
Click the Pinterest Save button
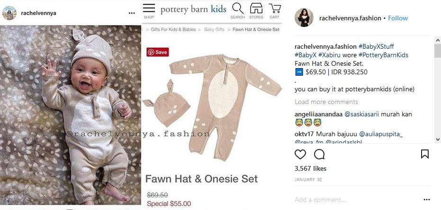158,52
